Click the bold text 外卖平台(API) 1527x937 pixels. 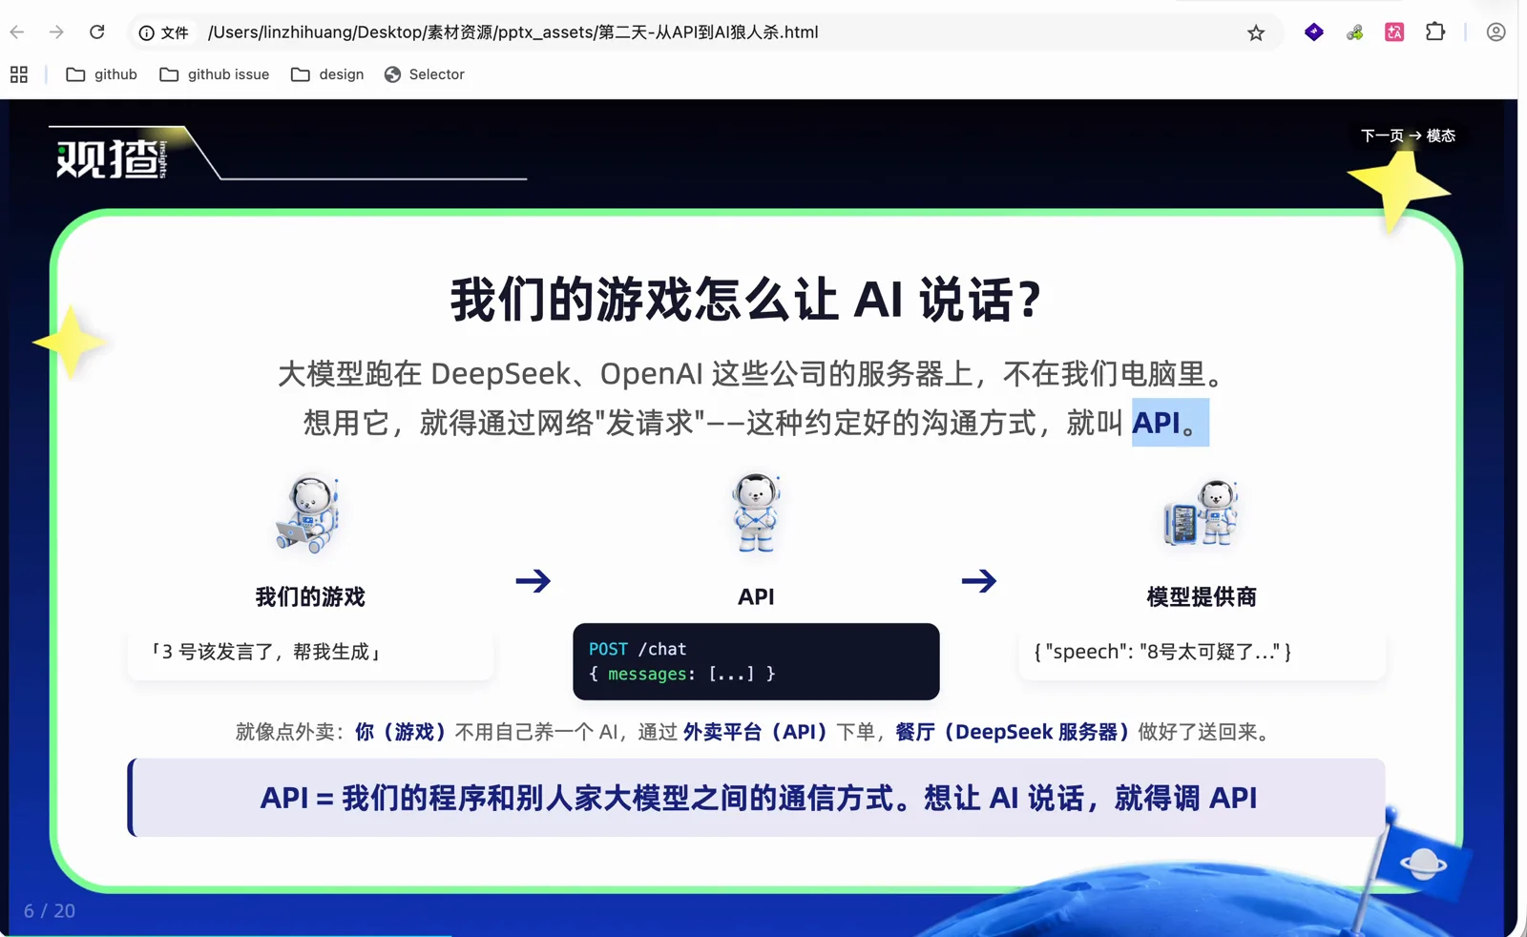(x=755, y=732)
